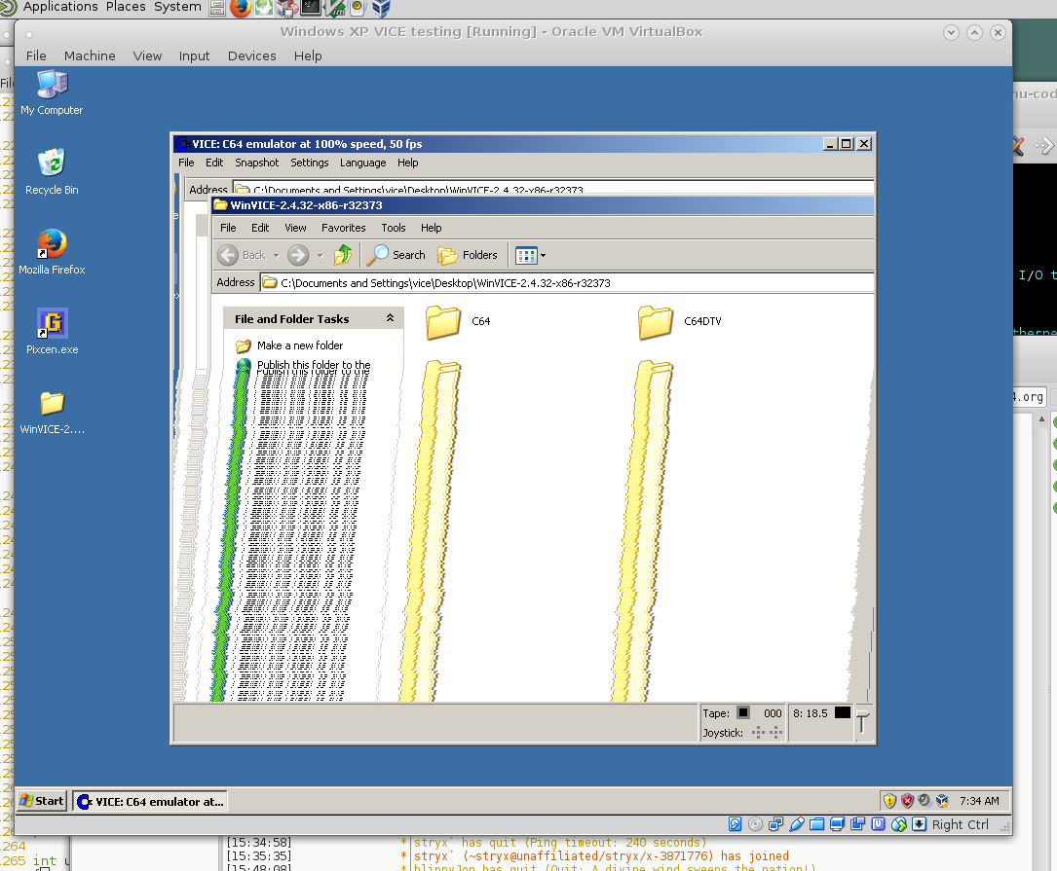Open the VICE Language menu
The width and height of the screenshot is (1057, 871).
click(362, 163)
